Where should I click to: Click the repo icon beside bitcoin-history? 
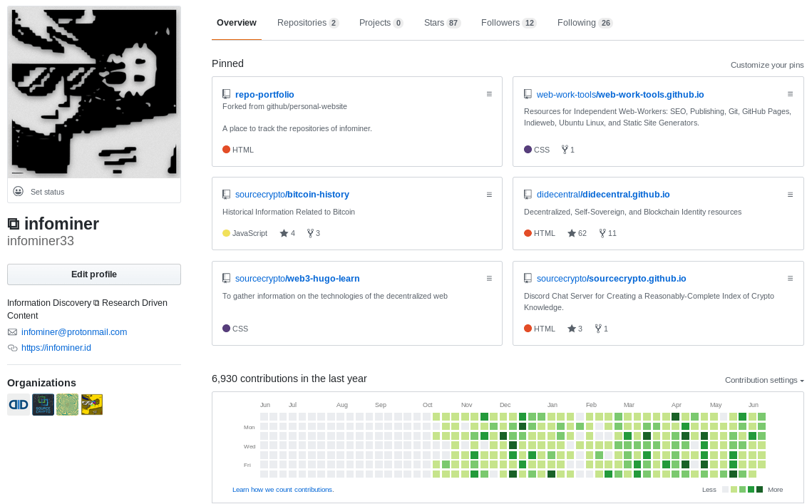tap(226, 195)
